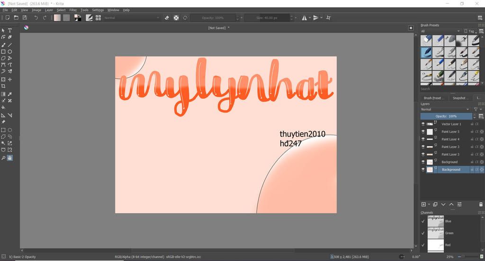Uncheck the Blue channel checkmark
This screenshot has width=485, height=261.
click(423, 221)
